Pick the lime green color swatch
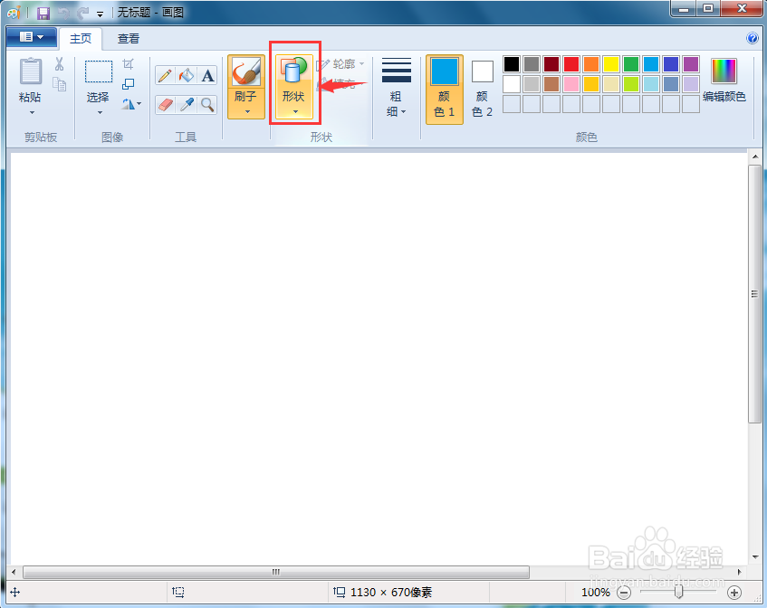The width and height of the screenshot is (767, 608). click(631, 84)
